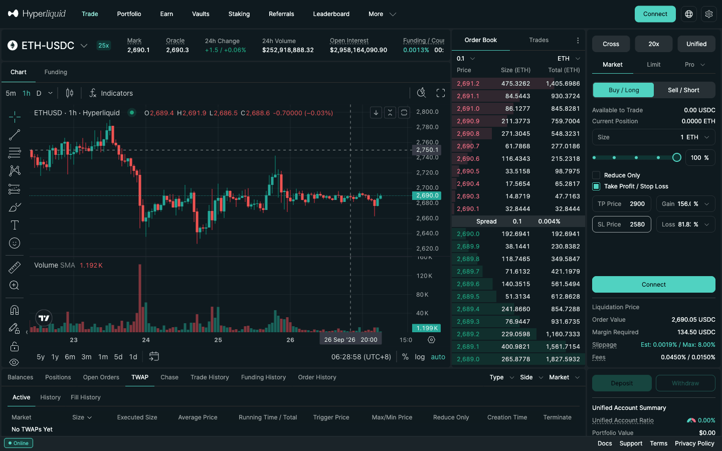Screen dimensions: 722x451
Task: Click the SL Price input field
Action: [x=622, y=224]
